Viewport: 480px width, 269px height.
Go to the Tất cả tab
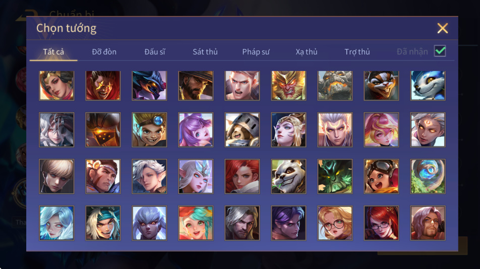coord(53,52)
